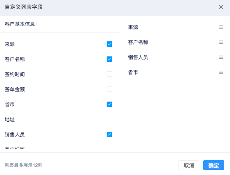Select 客户名称 in the right column list
Image resolution: width=230 pixels, height=175 pixels.
tap(138, 42)
